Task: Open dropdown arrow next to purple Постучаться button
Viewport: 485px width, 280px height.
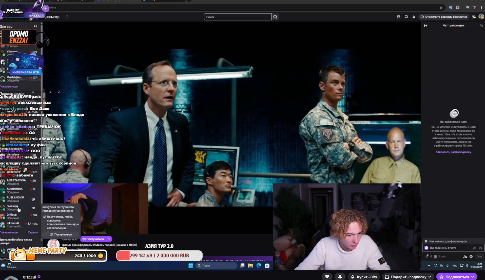Action: [109, 239]
